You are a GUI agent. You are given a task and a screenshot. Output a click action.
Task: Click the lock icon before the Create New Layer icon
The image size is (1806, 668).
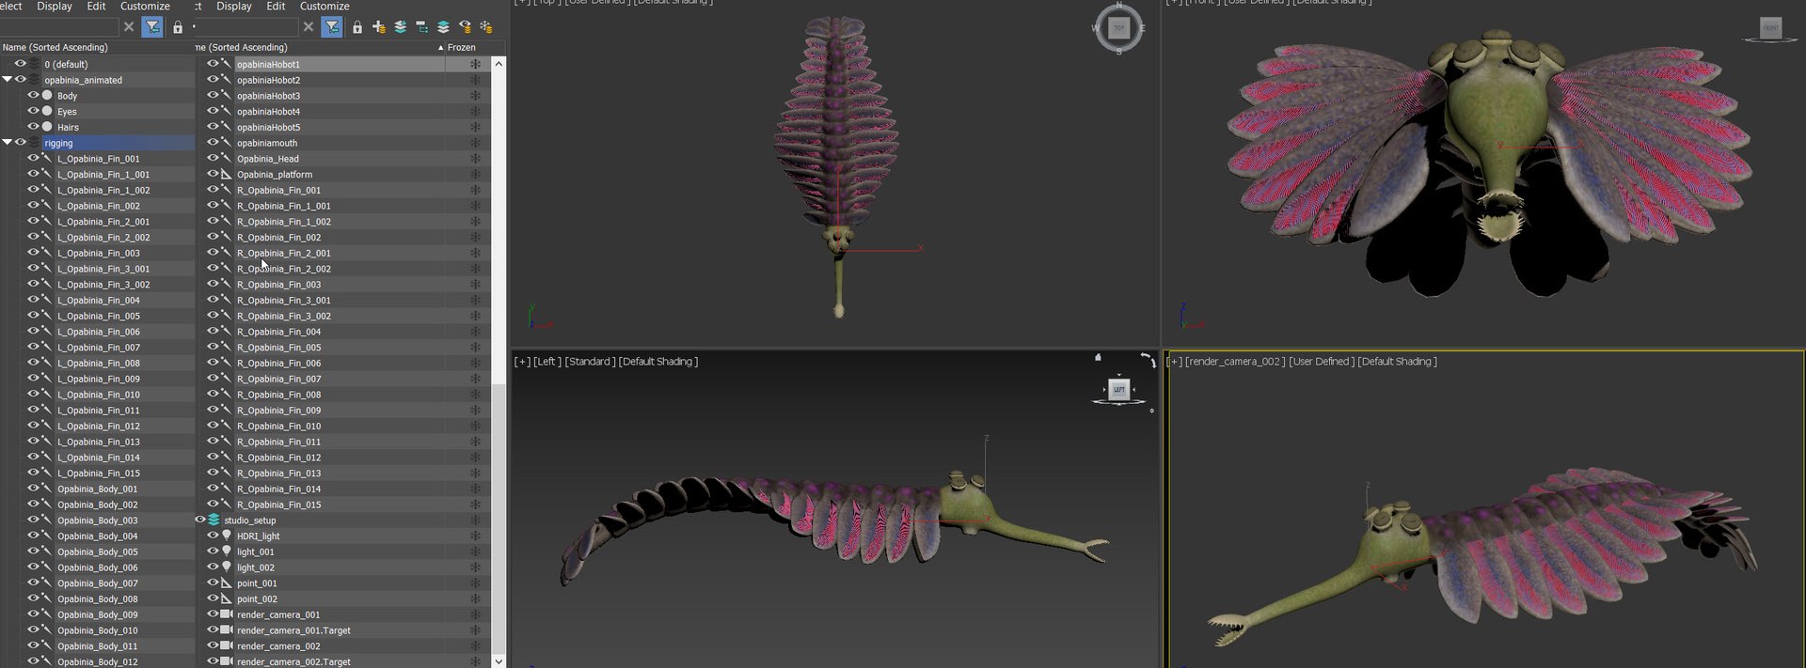click(x=357, y=27)
